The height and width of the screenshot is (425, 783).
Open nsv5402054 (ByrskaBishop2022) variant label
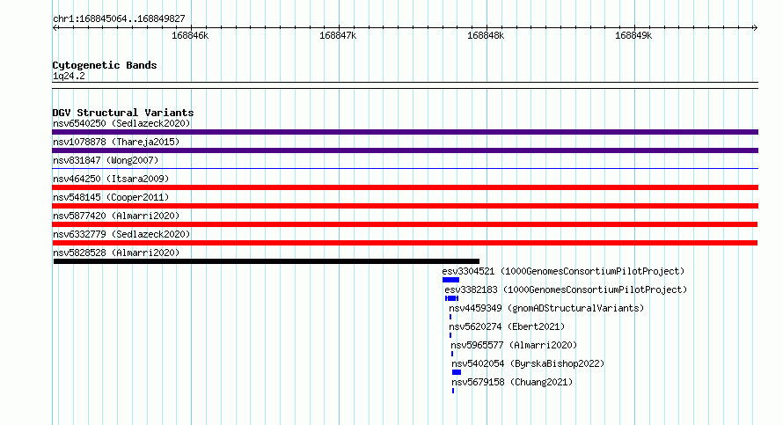528,363
